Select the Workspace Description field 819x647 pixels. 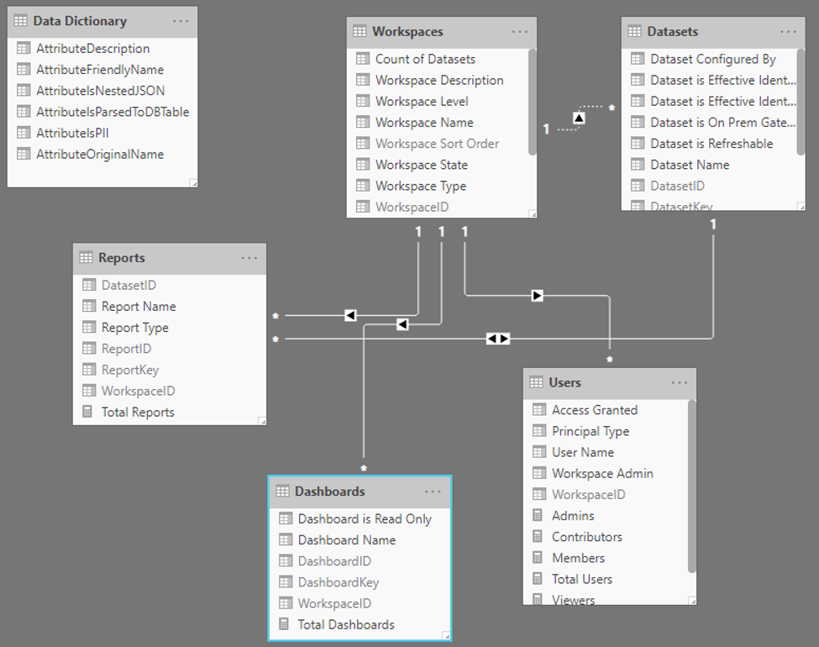[x=438, y=80]
